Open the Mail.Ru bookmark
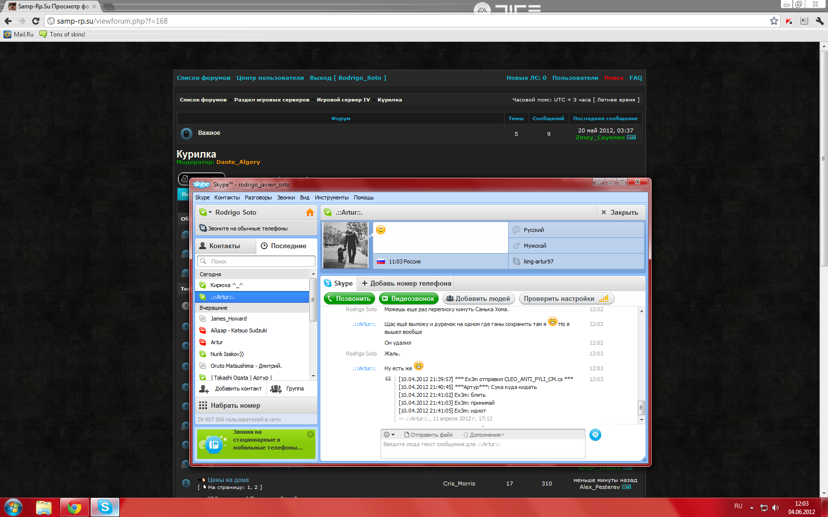The image size is (828, 517). coord(19,34)
